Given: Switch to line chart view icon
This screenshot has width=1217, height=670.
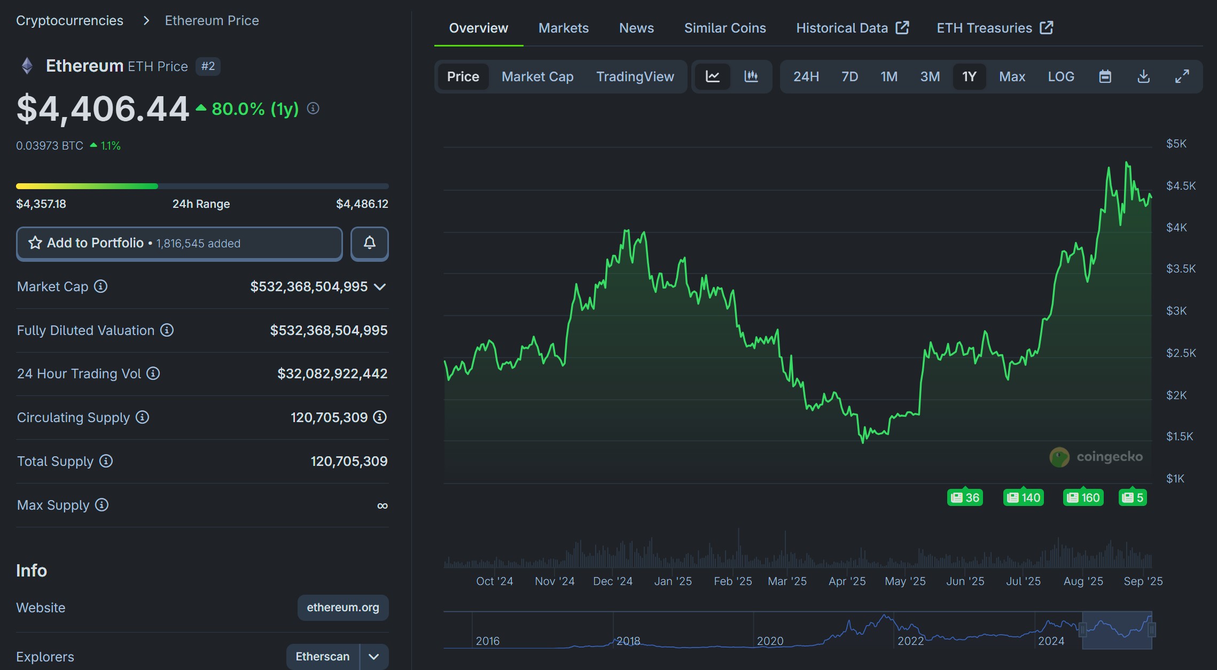Looking at the screenshot, I should coord(712,76).
